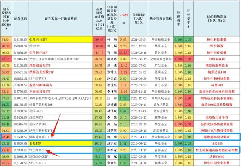Select code cell 513530.SH

[x=20, y=137]
